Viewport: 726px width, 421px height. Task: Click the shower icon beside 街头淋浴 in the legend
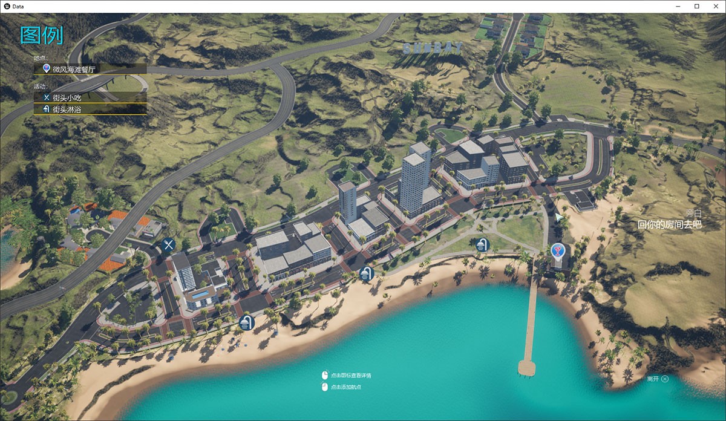pyautogui.click(x=47, y=109)
